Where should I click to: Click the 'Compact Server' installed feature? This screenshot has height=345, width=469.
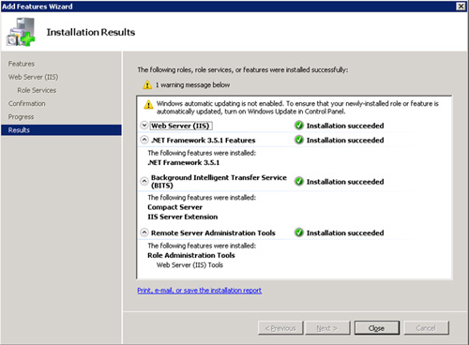tap(174, 207)
